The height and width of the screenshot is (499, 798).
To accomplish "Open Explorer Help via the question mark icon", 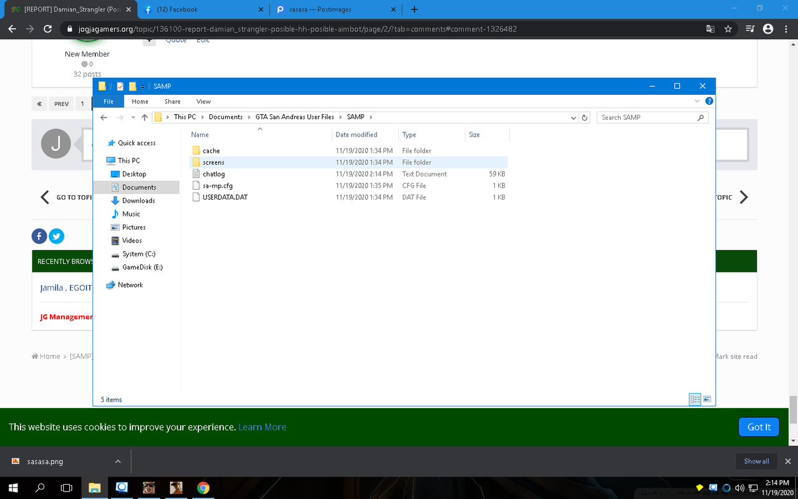I will tap(709, 101).
